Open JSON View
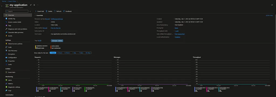The image size is (276, 97). click(269, 15)
